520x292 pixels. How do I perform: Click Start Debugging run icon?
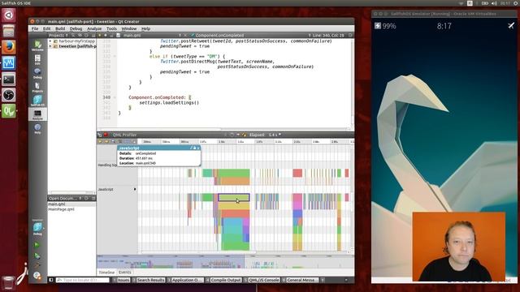click(37, 256)
